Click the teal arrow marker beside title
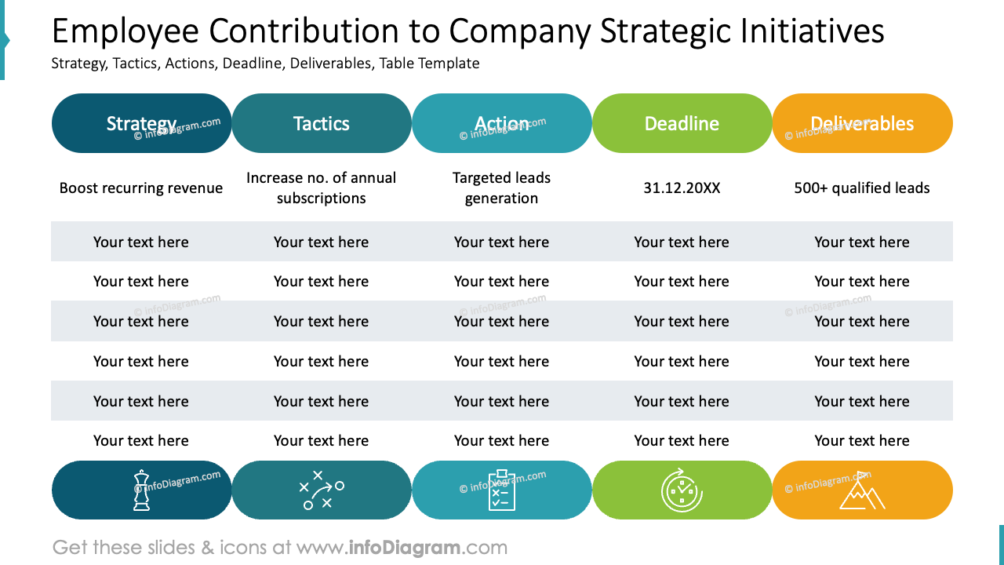Viewport: 1004px width, 565px height. click(x=4, y=40)
